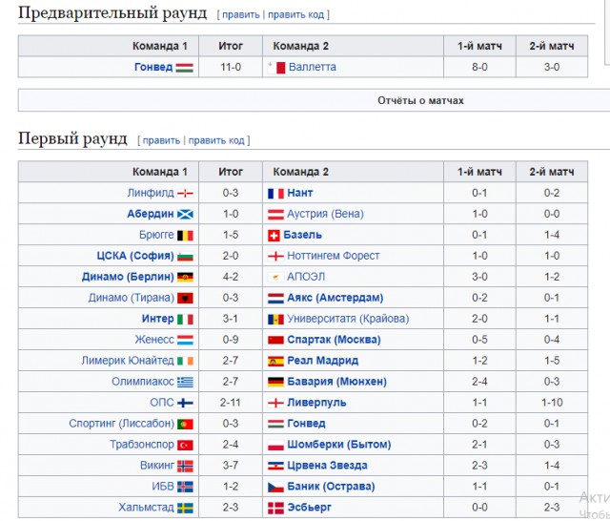Image resolution: width=610 pixels, height=521 pixels.
Task: Click the German flag beside Бавария (Мюнхен)
Action: (275, 382)
